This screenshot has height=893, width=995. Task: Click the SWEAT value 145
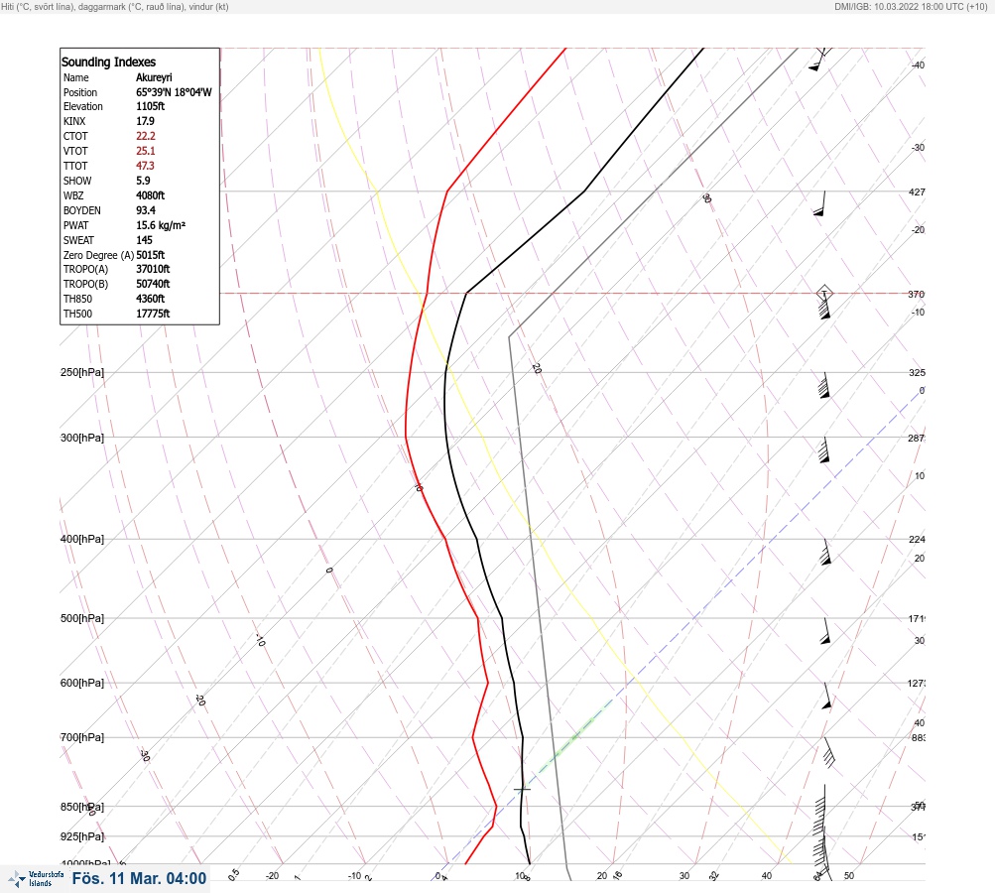144,240
